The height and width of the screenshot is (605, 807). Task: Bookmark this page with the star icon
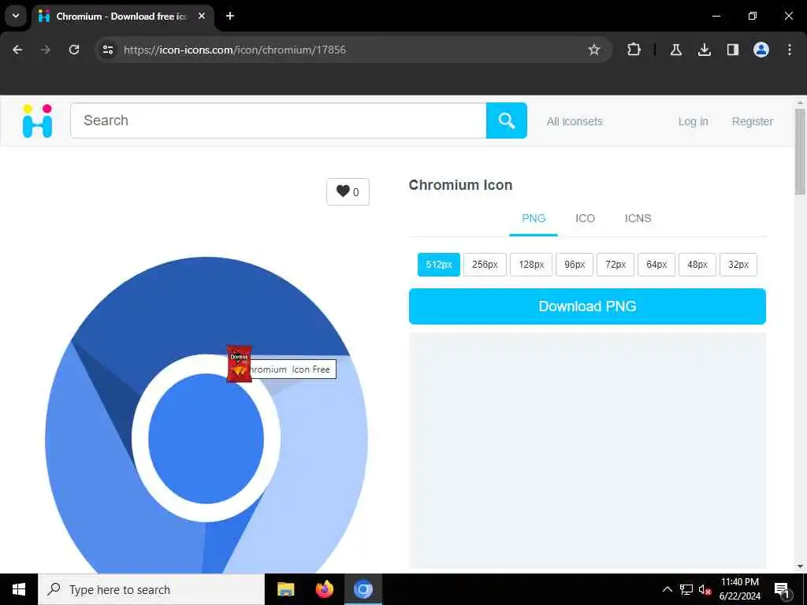[x=594, y=50]
